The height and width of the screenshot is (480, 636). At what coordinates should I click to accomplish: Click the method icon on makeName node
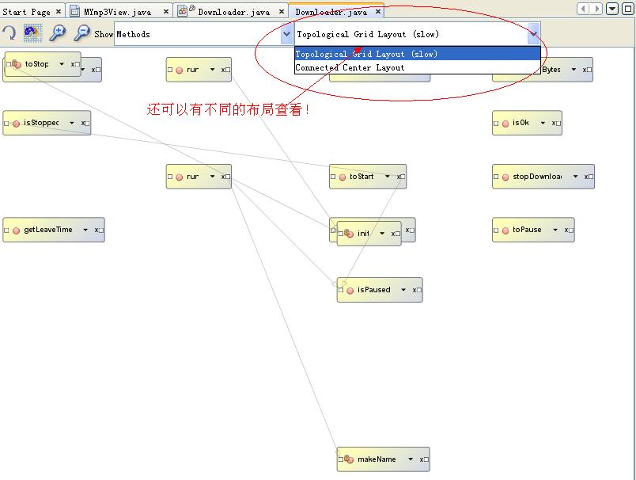point(349,459)
